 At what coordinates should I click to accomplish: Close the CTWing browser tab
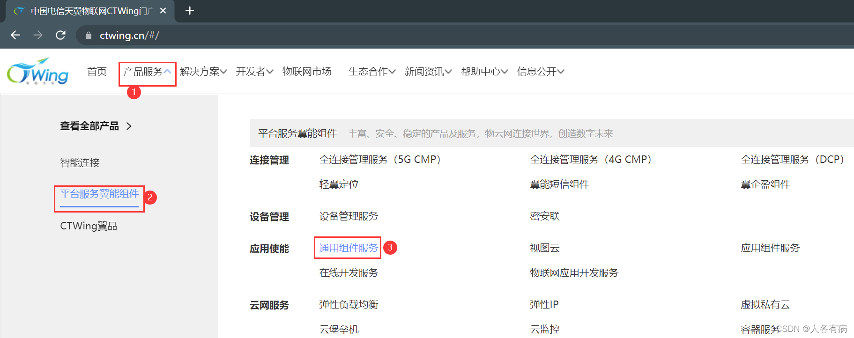click(x=163, y=10)
